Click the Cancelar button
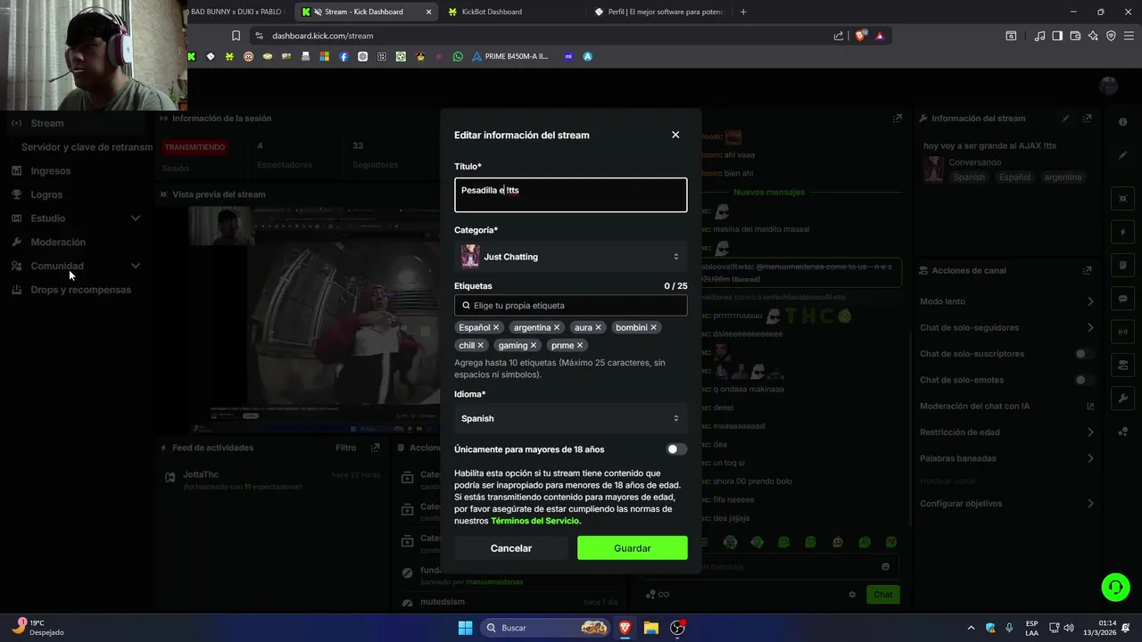1142x642 pixels. [x=511, y=548]
